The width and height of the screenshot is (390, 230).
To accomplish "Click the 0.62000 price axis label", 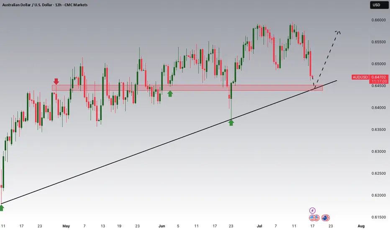I will [379, 195].
